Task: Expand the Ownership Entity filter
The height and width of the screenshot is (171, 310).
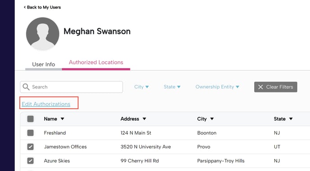Action: tap(217, 87)
